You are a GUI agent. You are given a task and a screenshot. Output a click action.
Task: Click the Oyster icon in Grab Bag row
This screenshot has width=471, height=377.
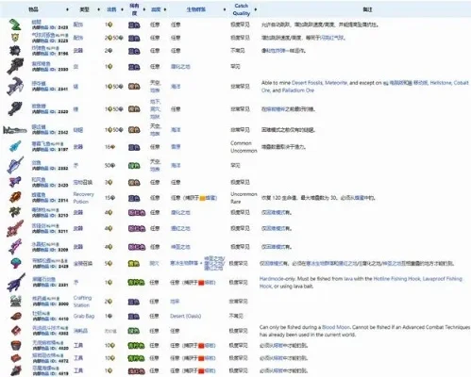point(15,316)
